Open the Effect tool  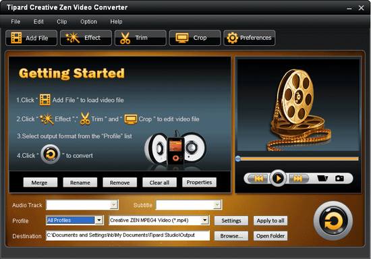pyautogui.click(x=86, y=38)
